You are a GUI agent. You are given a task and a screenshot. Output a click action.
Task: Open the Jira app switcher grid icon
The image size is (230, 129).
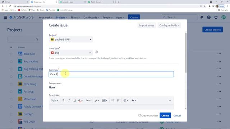click(x=5, y=18)
